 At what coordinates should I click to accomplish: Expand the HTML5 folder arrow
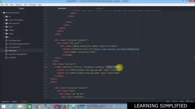(x=4, y=30)
